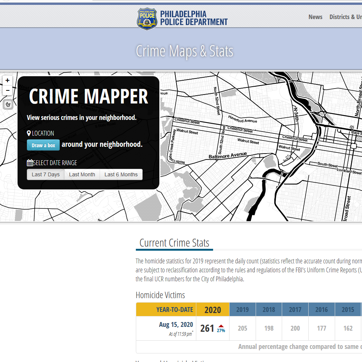Select the 2020 homicide column header

(213, 310)
